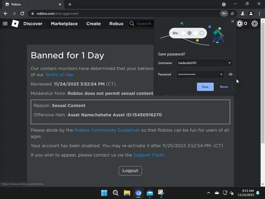Click the Reason: Sexual Content text
Viewport: 265px width, 199px height.
pyautogui.click(x=59, y=106)
